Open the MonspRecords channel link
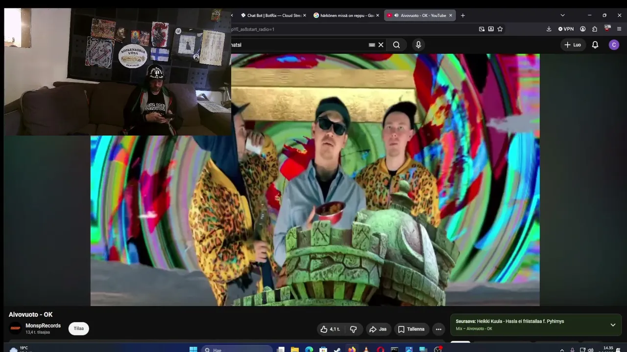 pyautogui.click(x=43, y=326)
